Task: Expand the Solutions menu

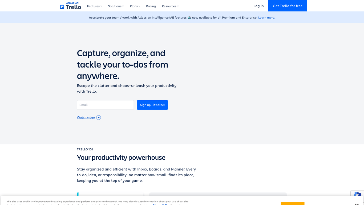Action: click(116, 6)
